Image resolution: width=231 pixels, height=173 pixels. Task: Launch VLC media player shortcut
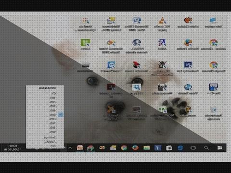click(x=162, y=24)
